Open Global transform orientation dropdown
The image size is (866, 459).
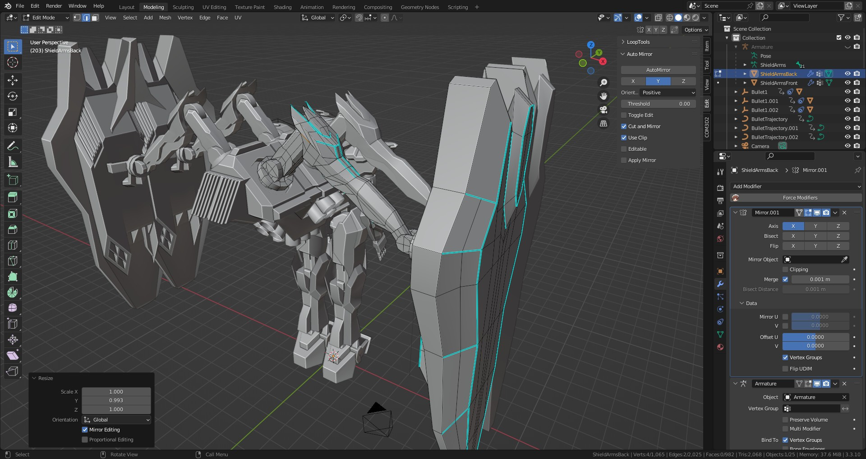(x=318, y=18)
